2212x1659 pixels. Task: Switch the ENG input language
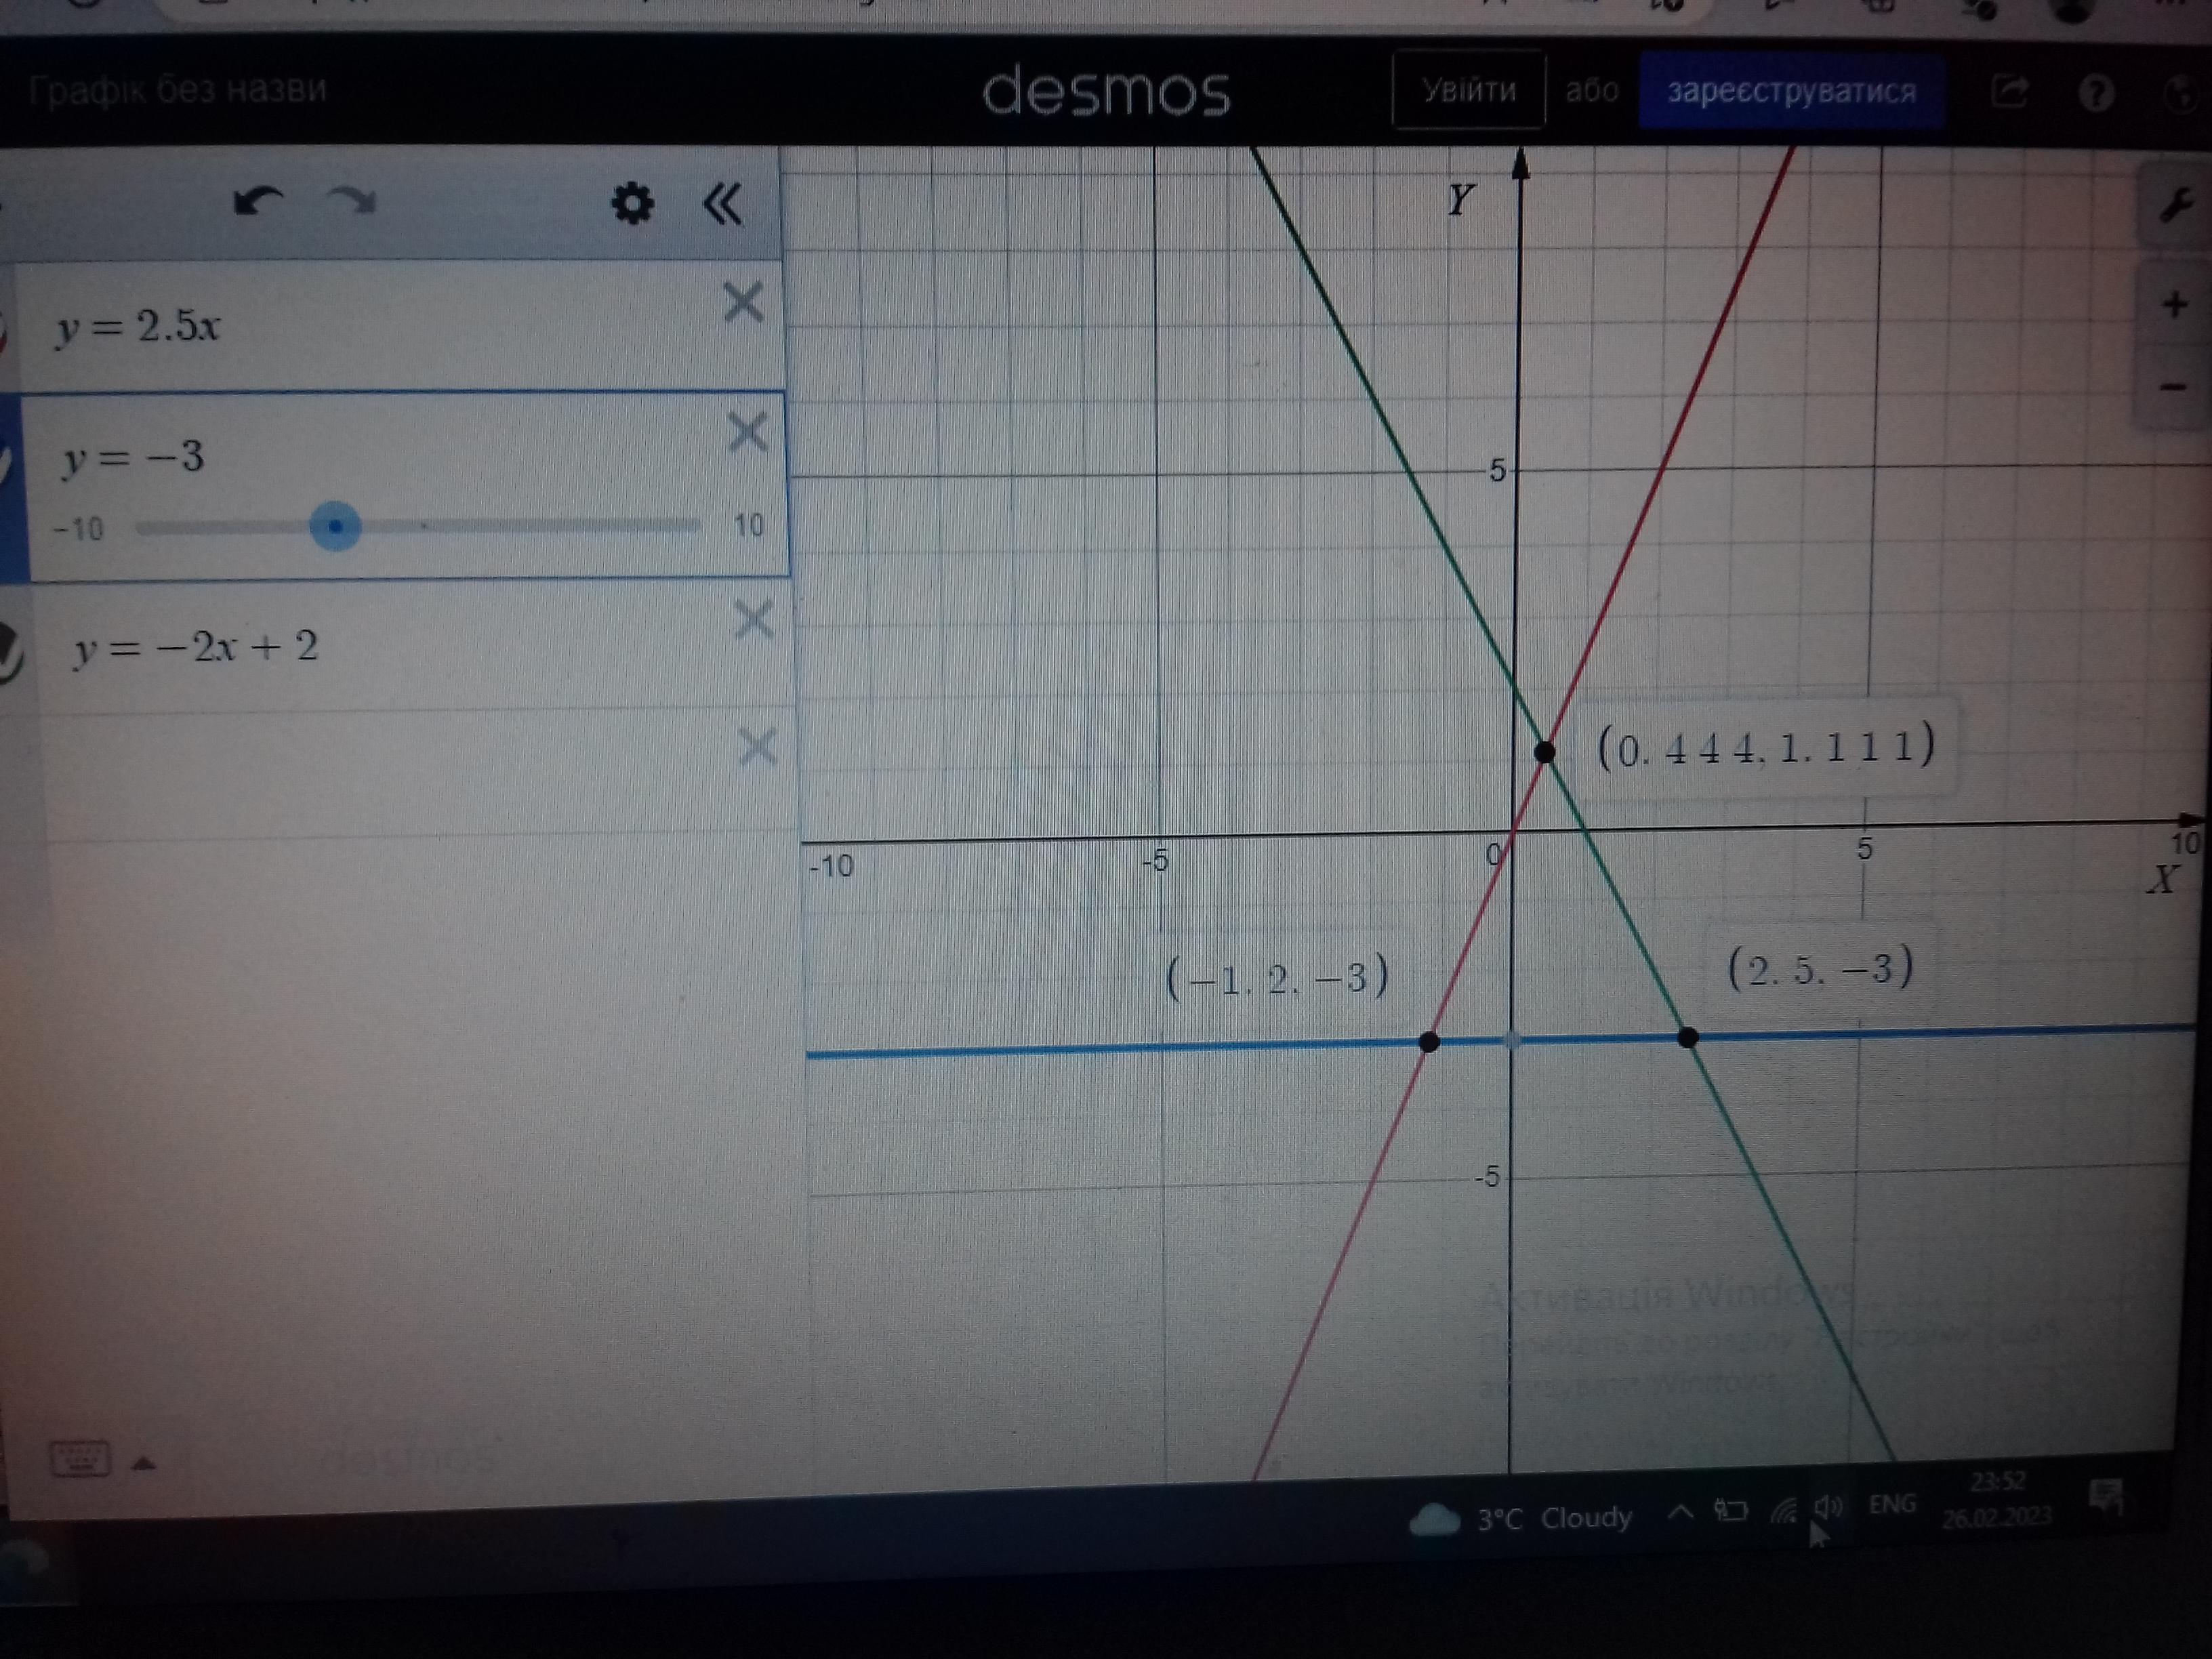click(1892, 1503)
